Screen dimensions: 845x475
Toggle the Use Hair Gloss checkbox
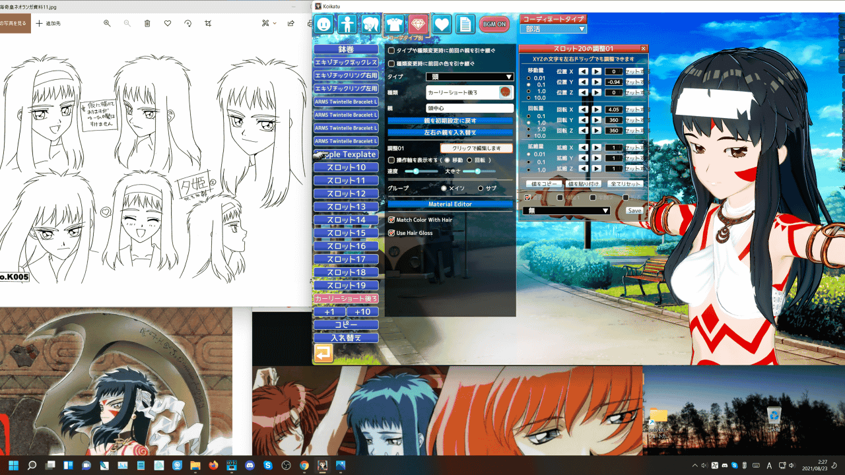(x=391, y=233)
